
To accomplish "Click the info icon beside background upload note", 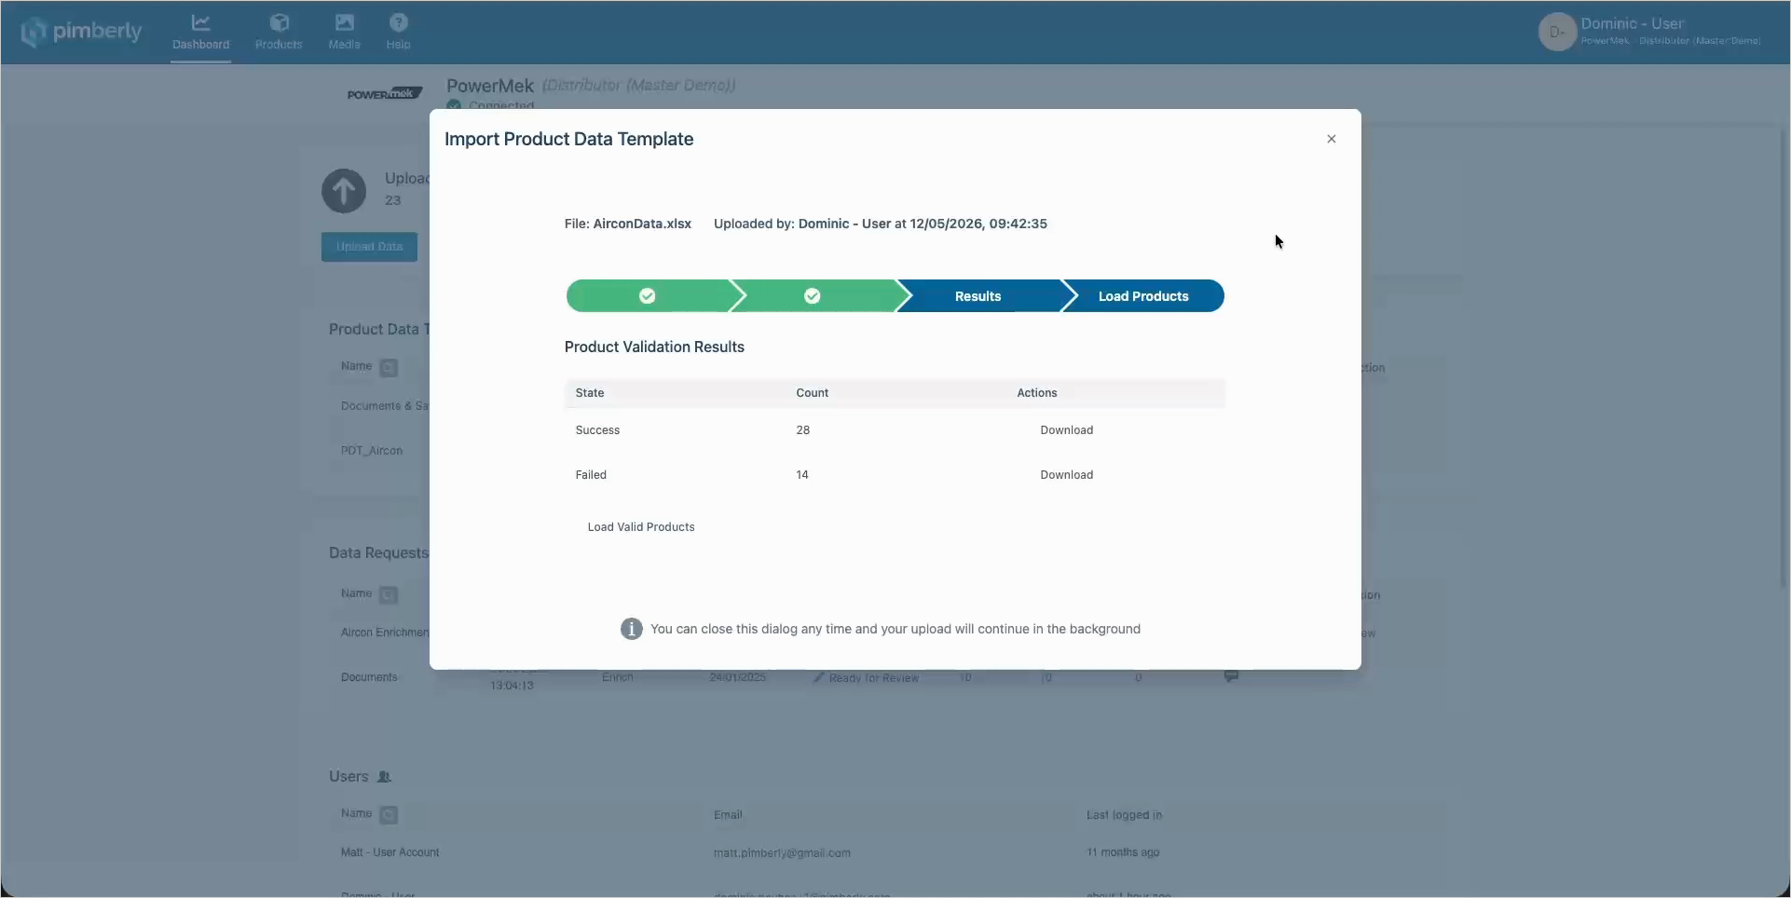I will (x=631, y=629).
